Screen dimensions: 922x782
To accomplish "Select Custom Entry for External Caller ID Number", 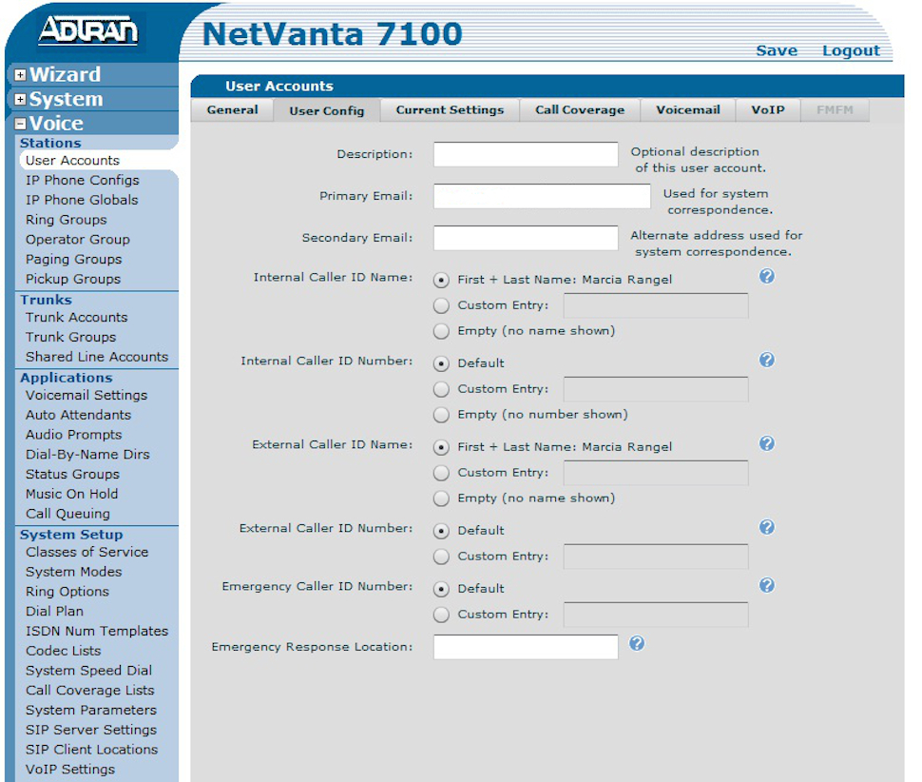I will click(441, 556).
